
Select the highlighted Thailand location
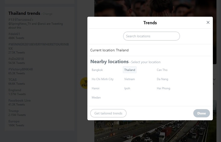(x=130, y=70)
